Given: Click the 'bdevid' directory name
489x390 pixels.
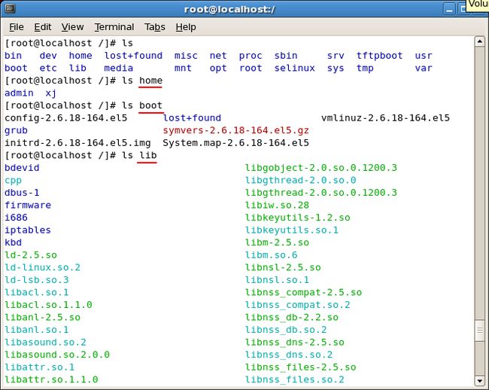Looking at the screenshot, I should (22, 168).
